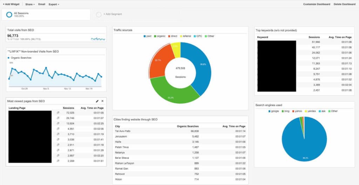Click the Organic Searches legend in line chart
Viewport: 359px width, 185px height.
coord(20,58)
